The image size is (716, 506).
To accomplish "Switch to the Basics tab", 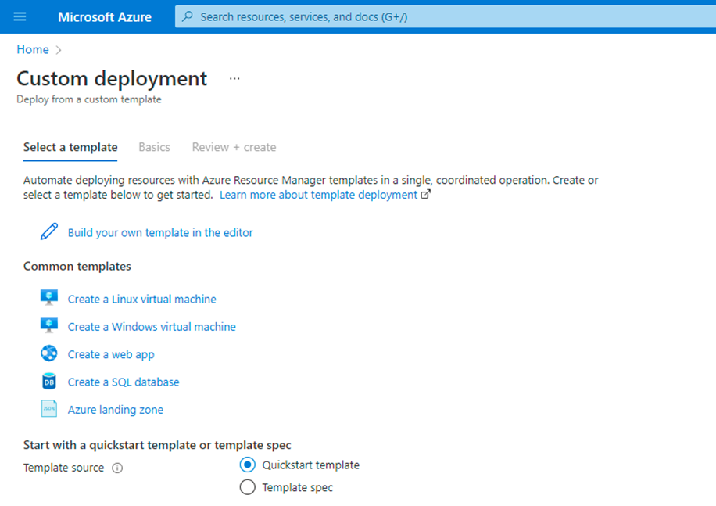I will point(154,147).
